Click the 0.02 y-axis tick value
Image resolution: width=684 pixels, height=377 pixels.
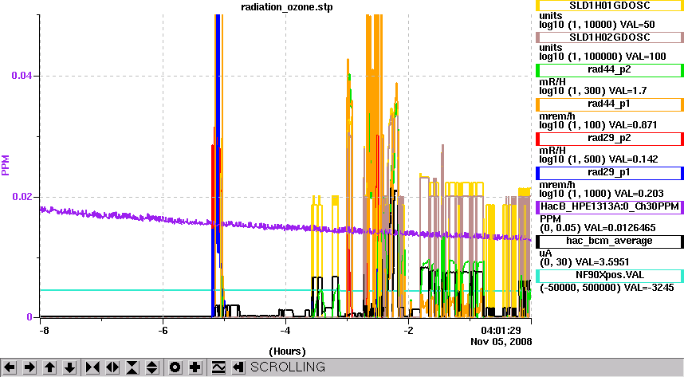22,196
